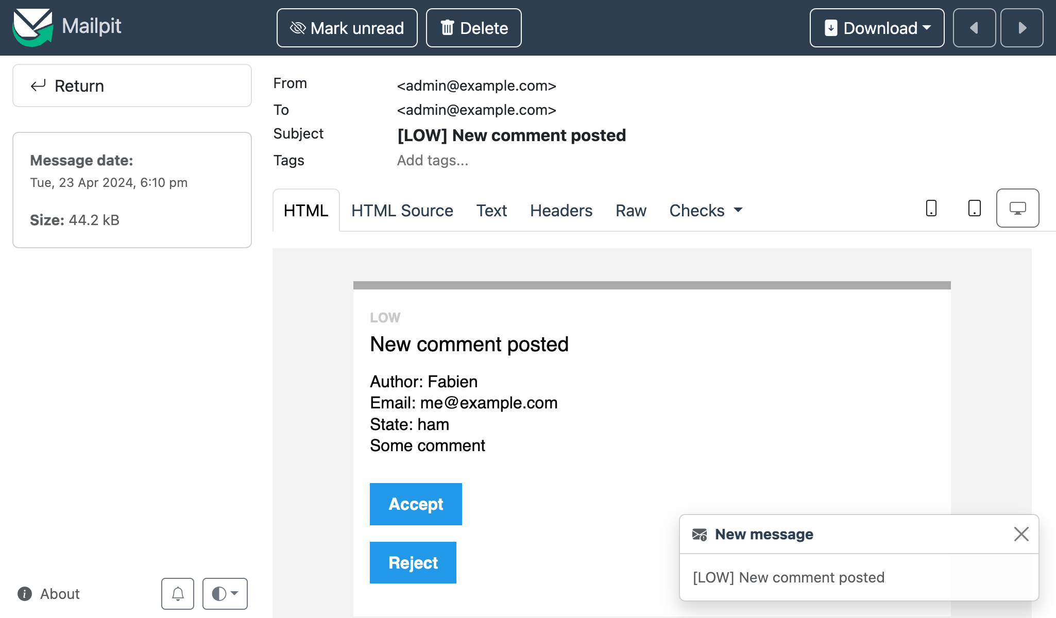The width and height of the screenshot is (1056, 618).
Task: Click the notification bell icon
Action: point(178,593)
